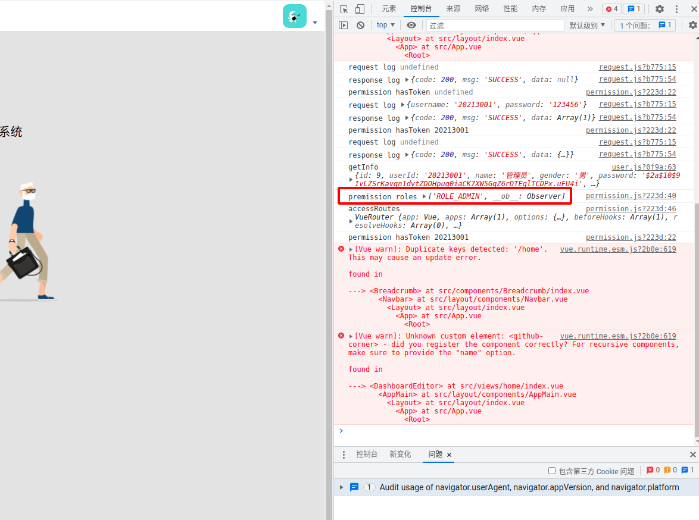Switch to the 应用 tab
Image resolution: width=699 pixels, height=520 pixels.
567,9
